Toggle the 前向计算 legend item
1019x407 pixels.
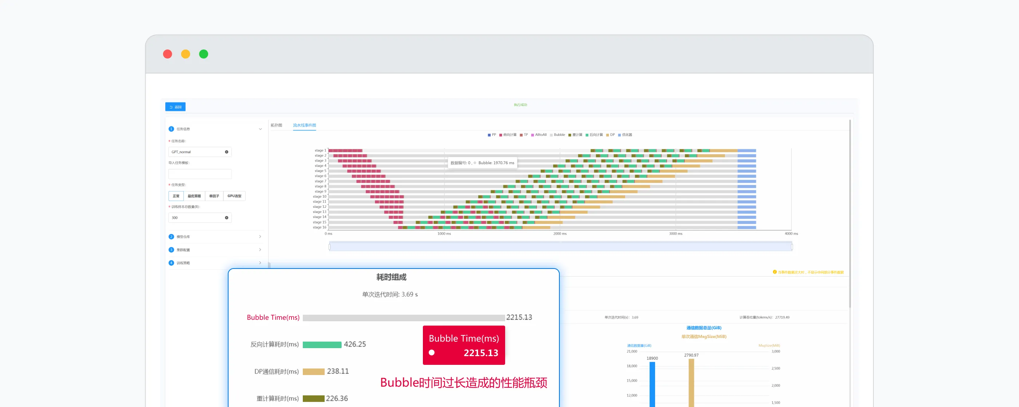pos(508,135)
